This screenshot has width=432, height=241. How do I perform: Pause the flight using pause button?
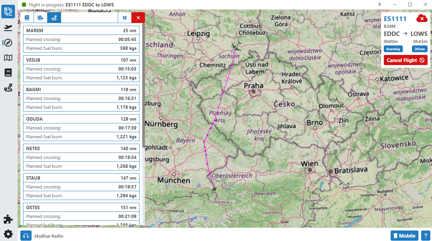(125, 18)
